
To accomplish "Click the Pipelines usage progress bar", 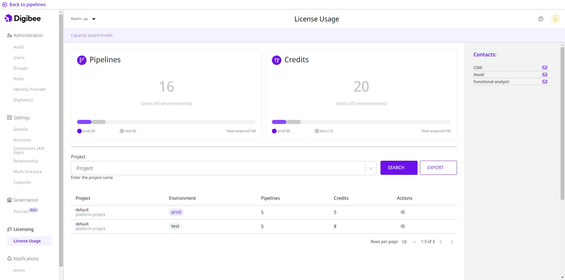I will point(166,122).
